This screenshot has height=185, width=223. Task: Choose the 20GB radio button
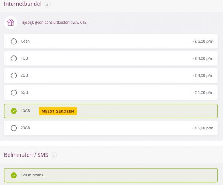tap(14, 128)
